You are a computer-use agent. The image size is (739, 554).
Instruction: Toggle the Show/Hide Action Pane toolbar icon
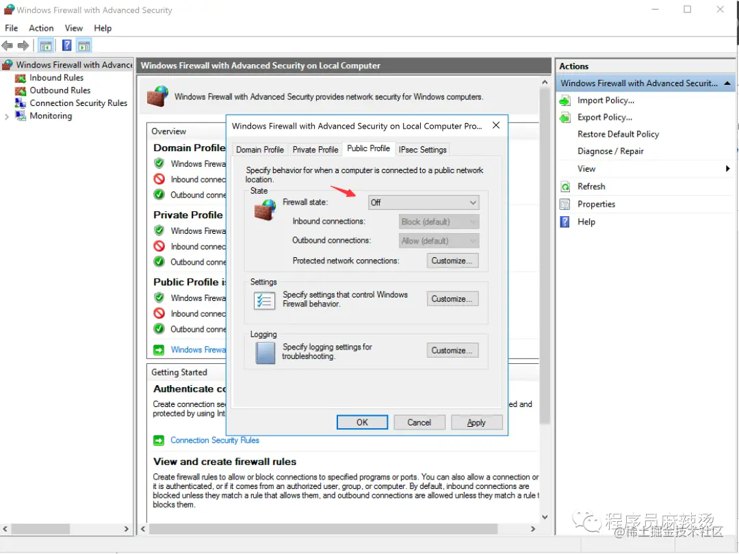[x=84, y=46]
